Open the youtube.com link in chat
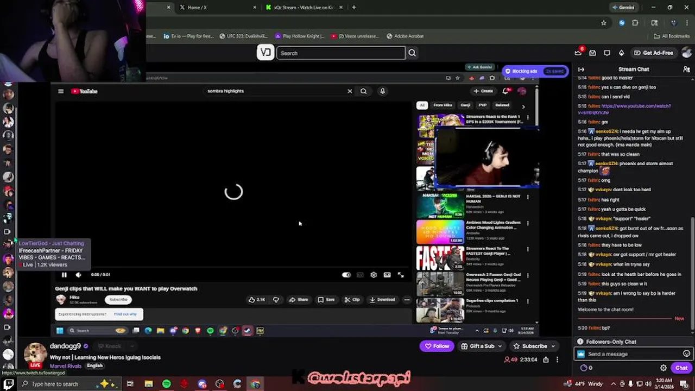 tap(624, 109)
